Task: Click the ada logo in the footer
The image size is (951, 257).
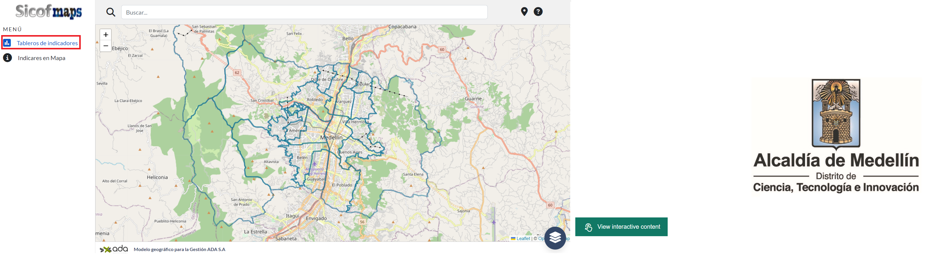Action: tap(114, 249)
